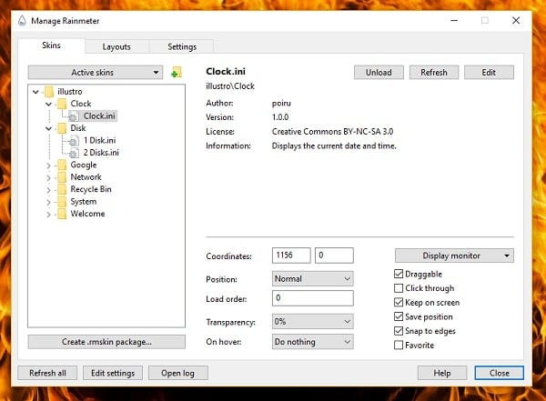Select the Network folder label
Image resolution: width=546 pixels, height=401 pixels.
tap(86, 176)
